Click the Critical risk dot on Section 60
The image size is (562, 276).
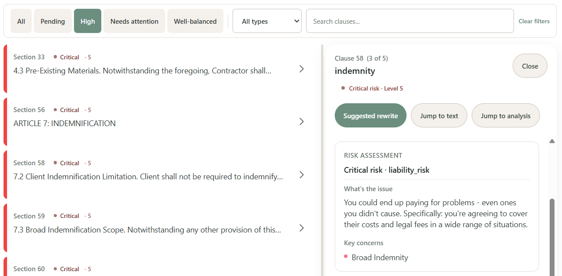click(55, 269)
